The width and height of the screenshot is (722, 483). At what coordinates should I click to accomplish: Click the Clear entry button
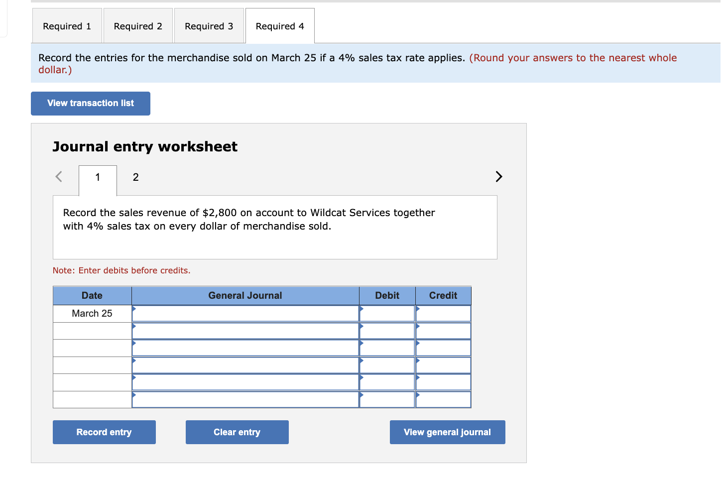coord(237,432)
